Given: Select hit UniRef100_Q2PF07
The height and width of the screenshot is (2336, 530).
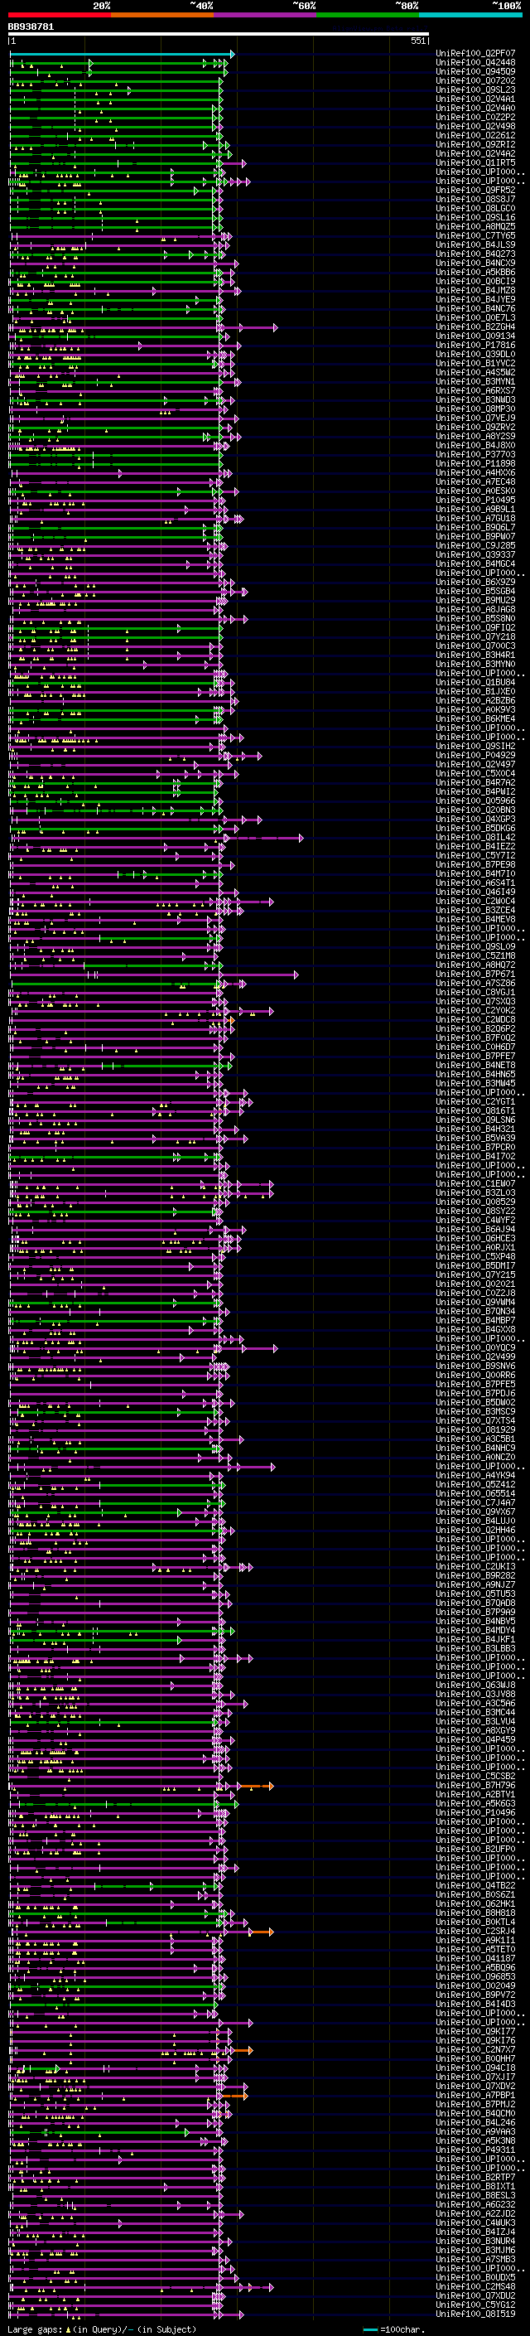Looking at the screenshot, I should (475, 54).
